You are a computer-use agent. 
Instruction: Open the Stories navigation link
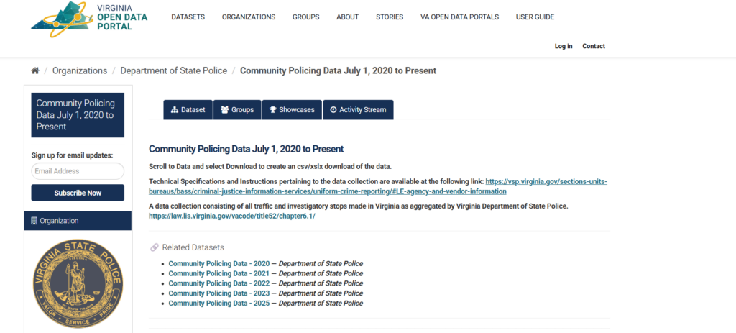click(x=390, y=17)
